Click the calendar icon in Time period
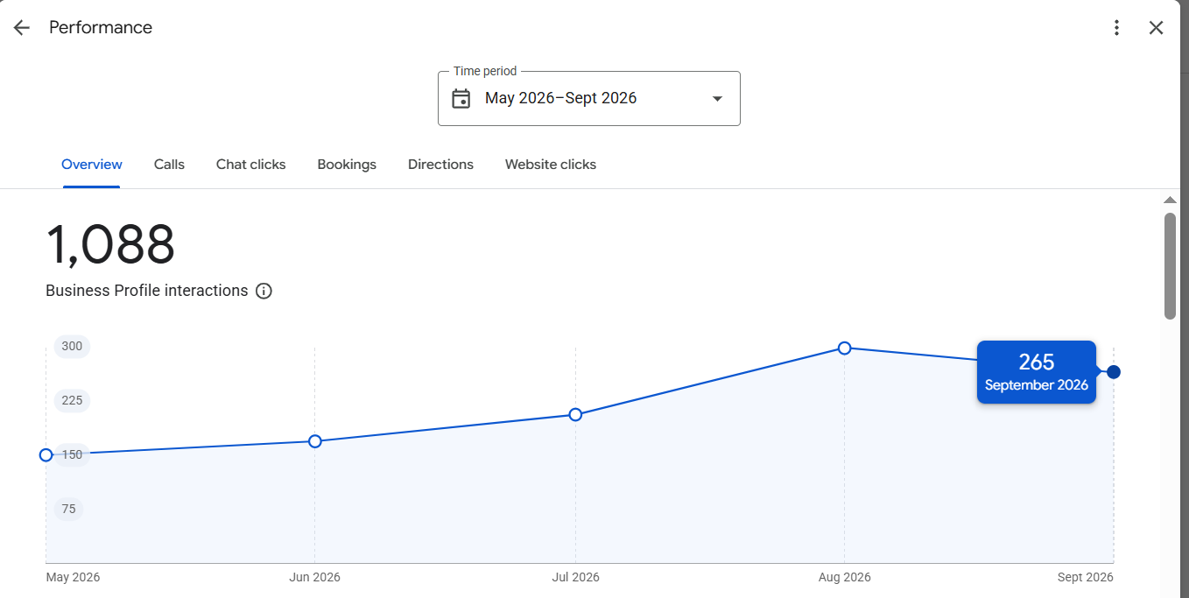The width and height of the screenshot is (1189, 598). 461,98
